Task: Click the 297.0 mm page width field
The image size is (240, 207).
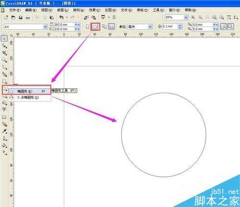Action: 64,24
